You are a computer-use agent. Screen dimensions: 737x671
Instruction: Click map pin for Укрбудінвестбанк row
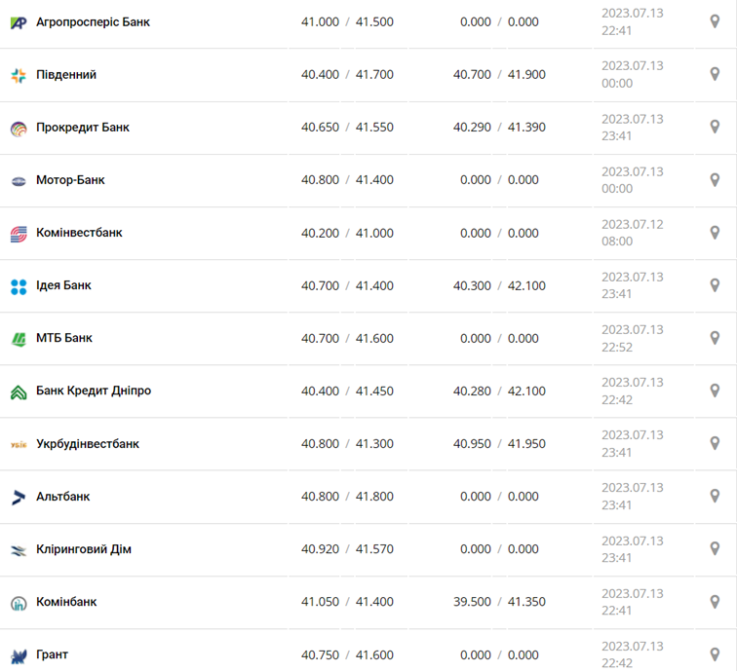[715, 444]
